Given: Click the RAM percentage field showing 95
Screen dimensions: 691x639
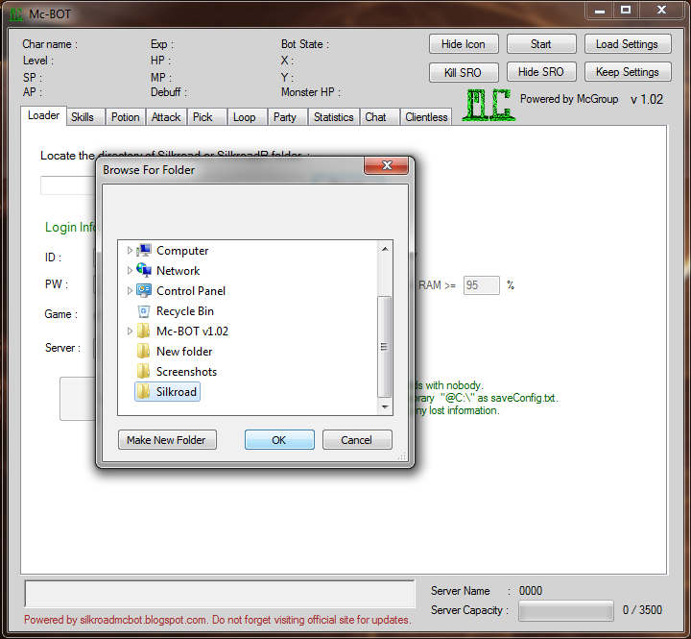Looking at the screenshot, I should tap(481, 285).
